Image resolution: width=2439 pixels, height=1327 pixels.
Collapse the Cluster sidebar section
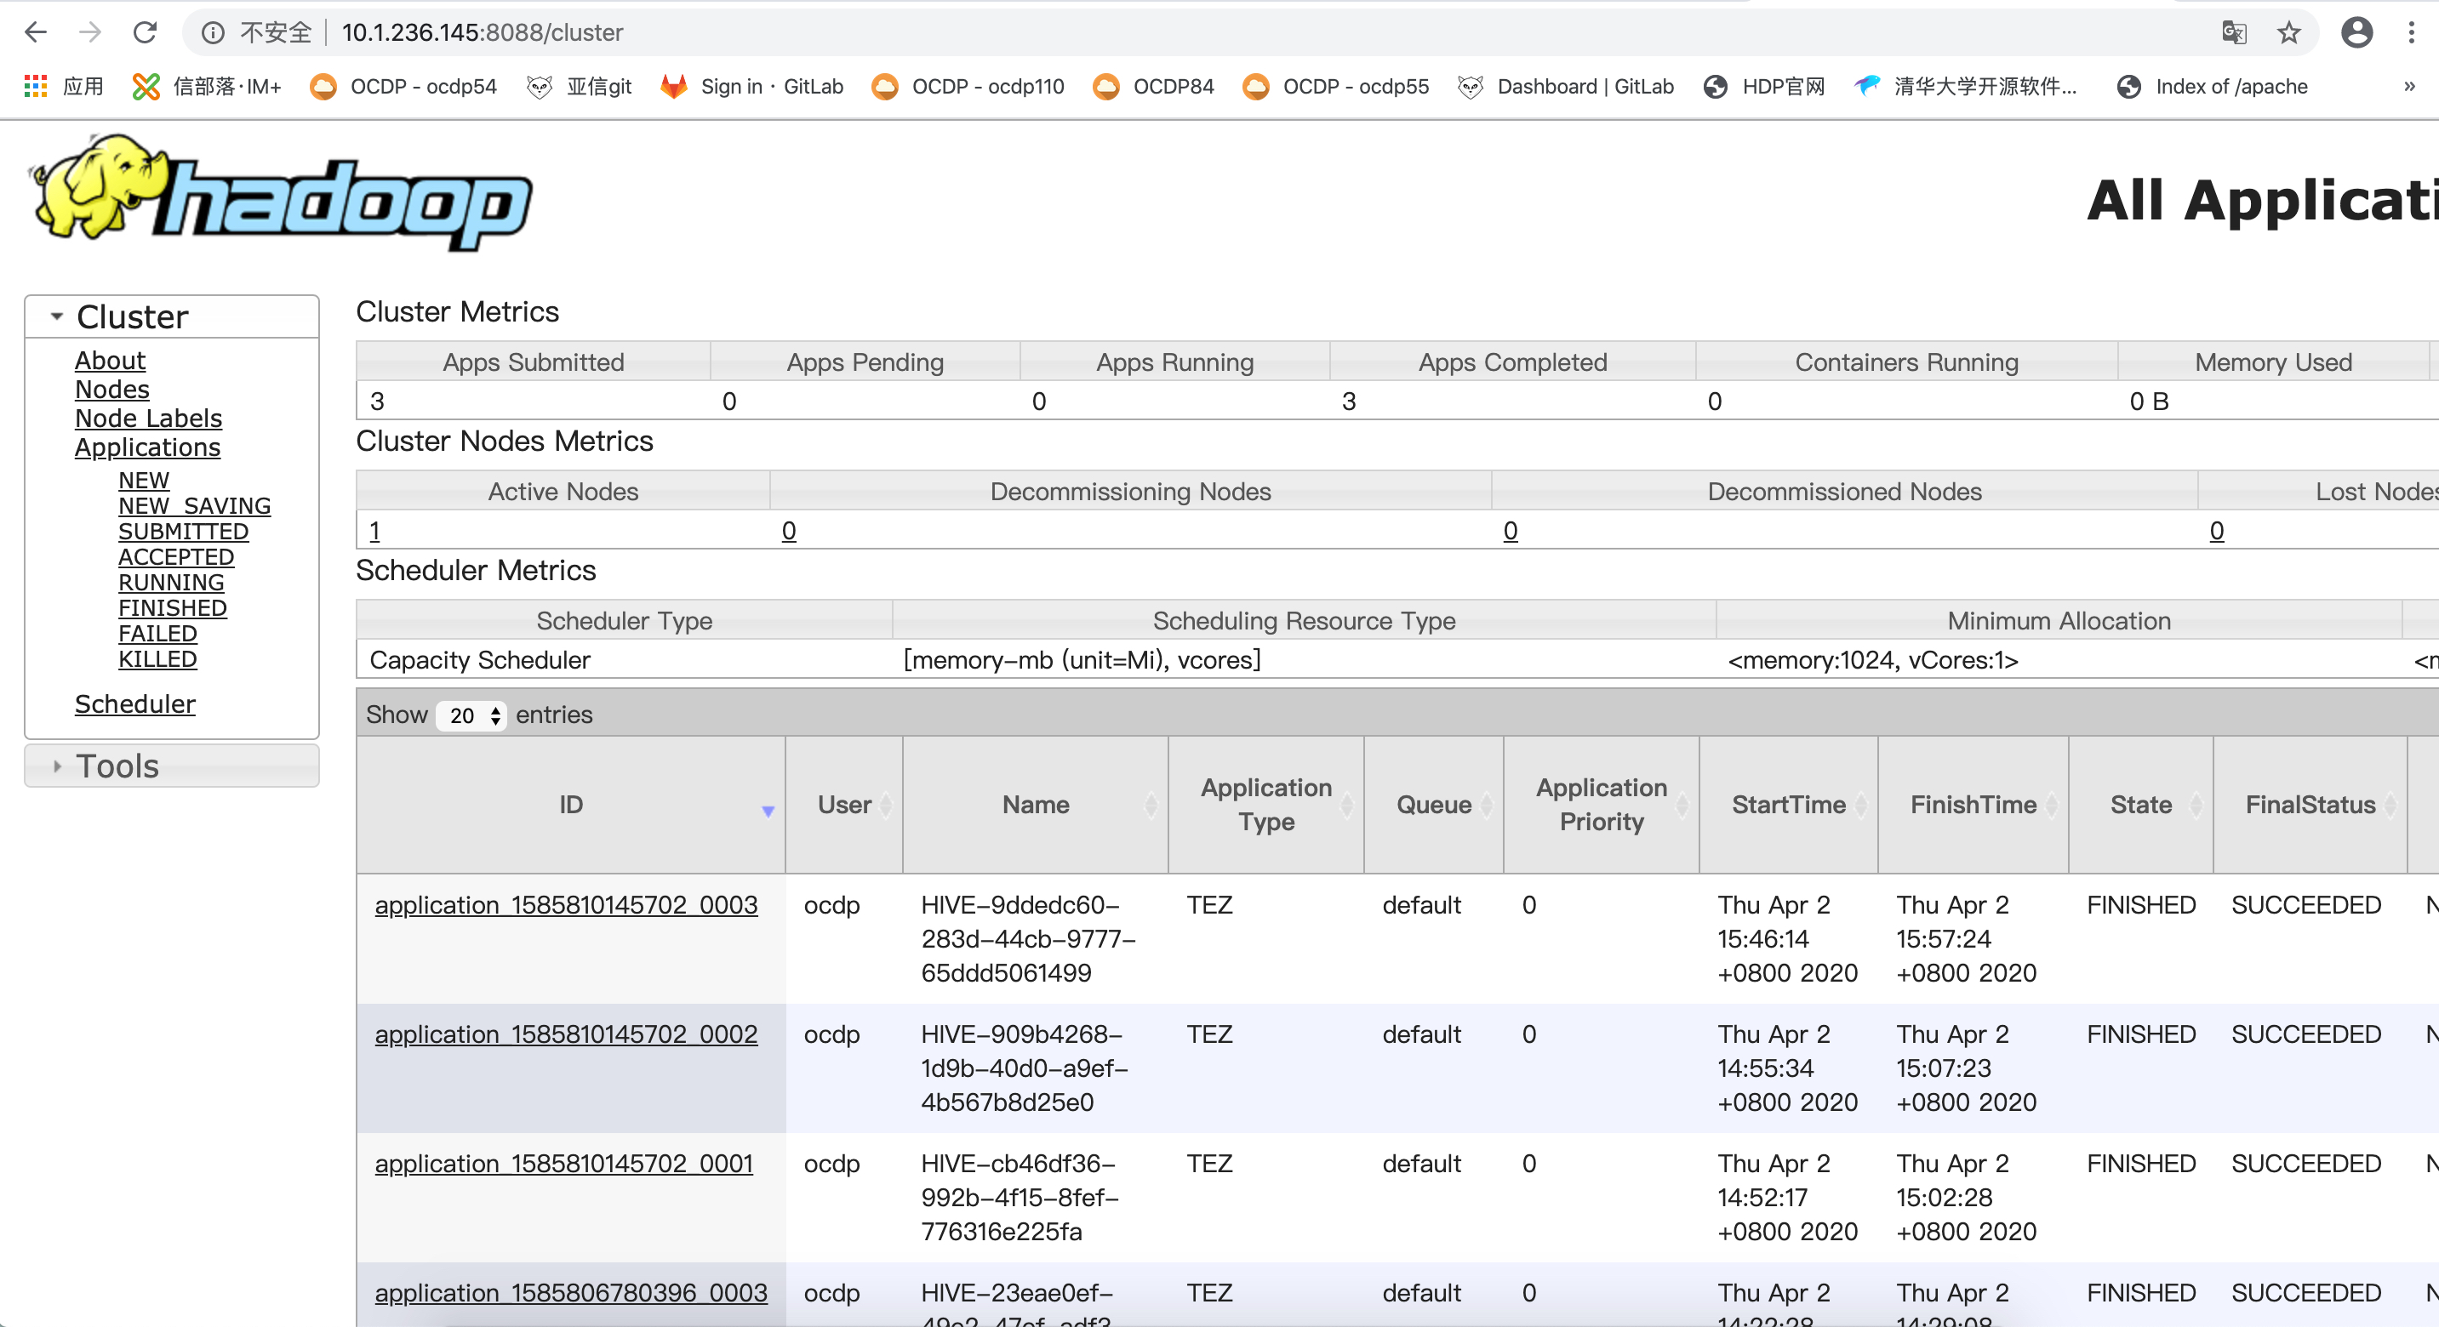171,316
